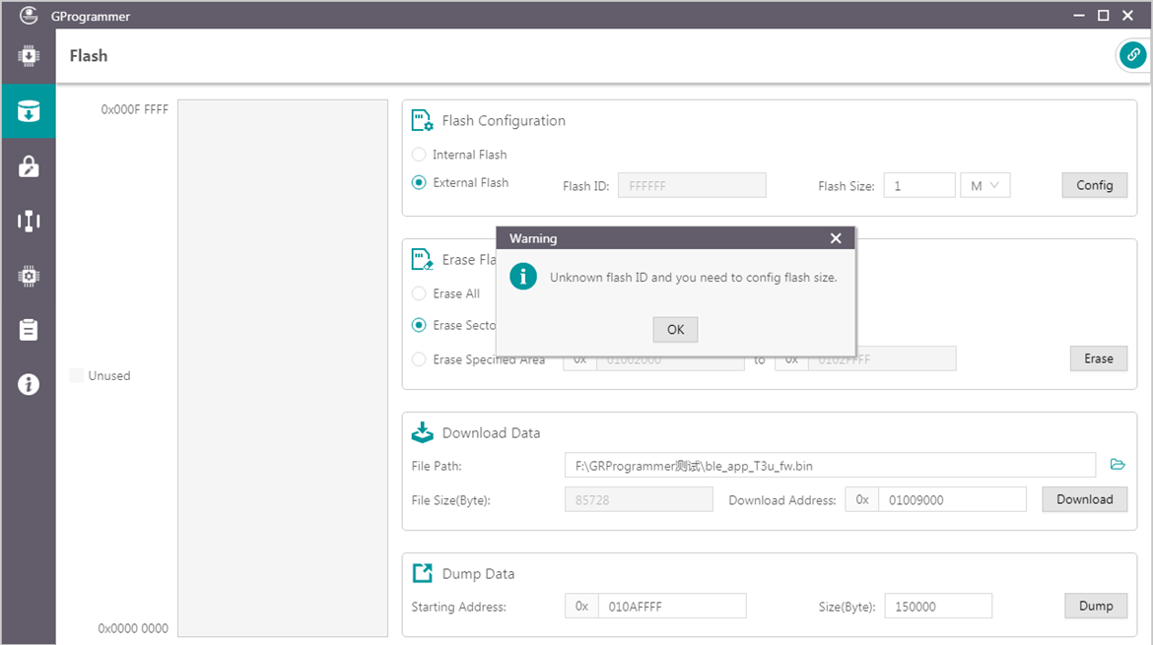Close the Warning dialog with X

tap(836, 238)
